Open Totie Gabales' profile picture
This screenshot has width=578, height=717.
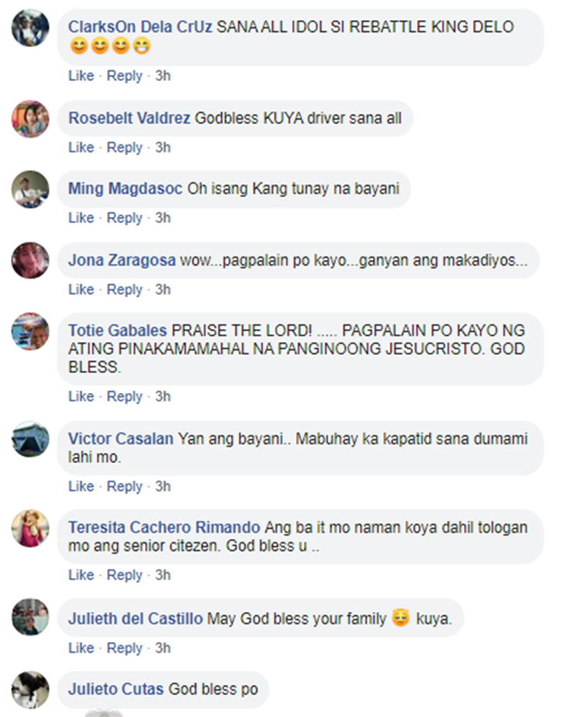pyautogui.click(x=30, y=332)
